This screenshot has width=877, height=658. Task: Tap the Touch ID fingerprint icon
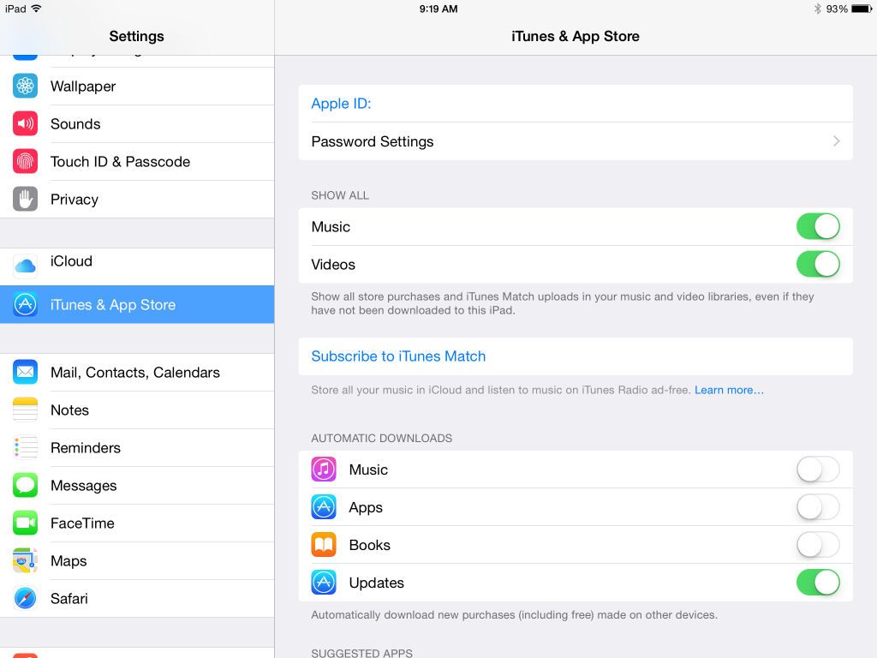25,161
